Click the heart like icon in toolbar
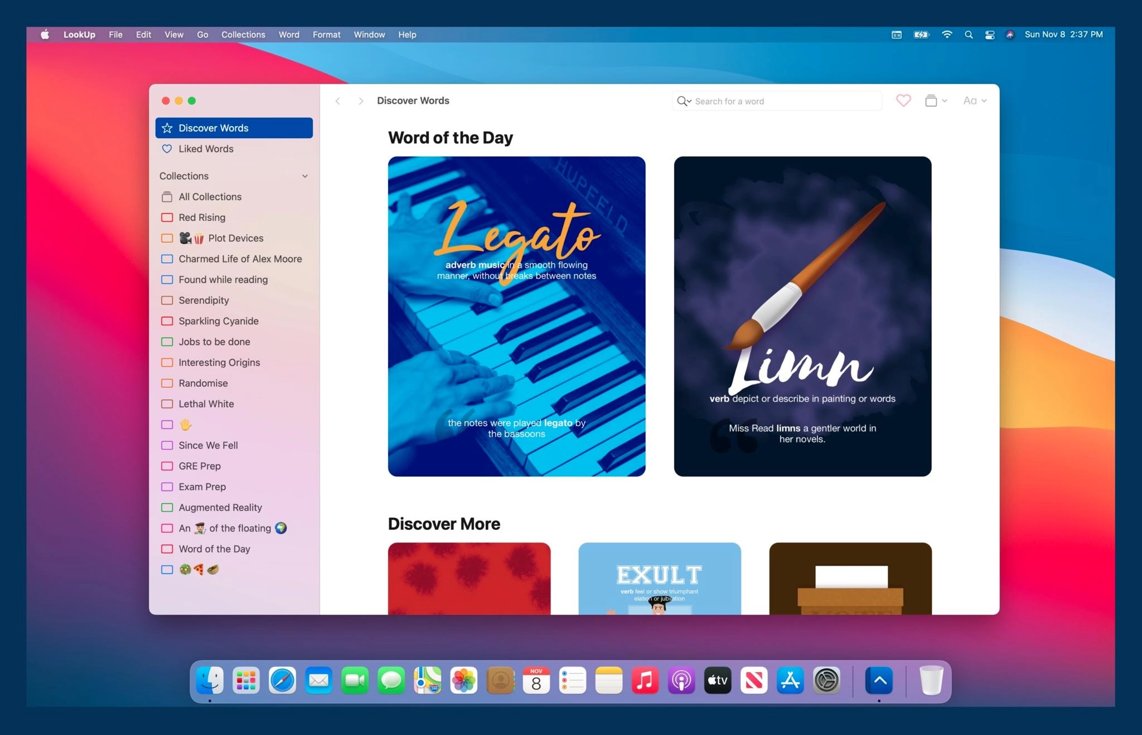The width and height of the screenshot is (1142, 735). click(903, 101)
